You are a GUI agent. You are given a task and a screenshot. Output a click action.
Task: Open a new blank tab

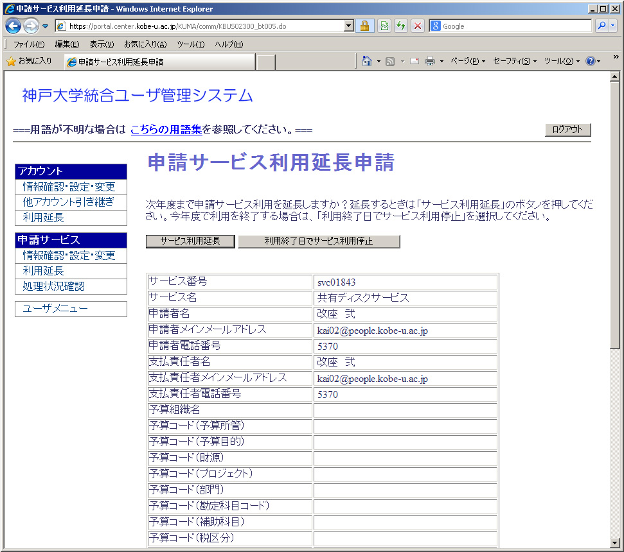(x=266, y=62)
